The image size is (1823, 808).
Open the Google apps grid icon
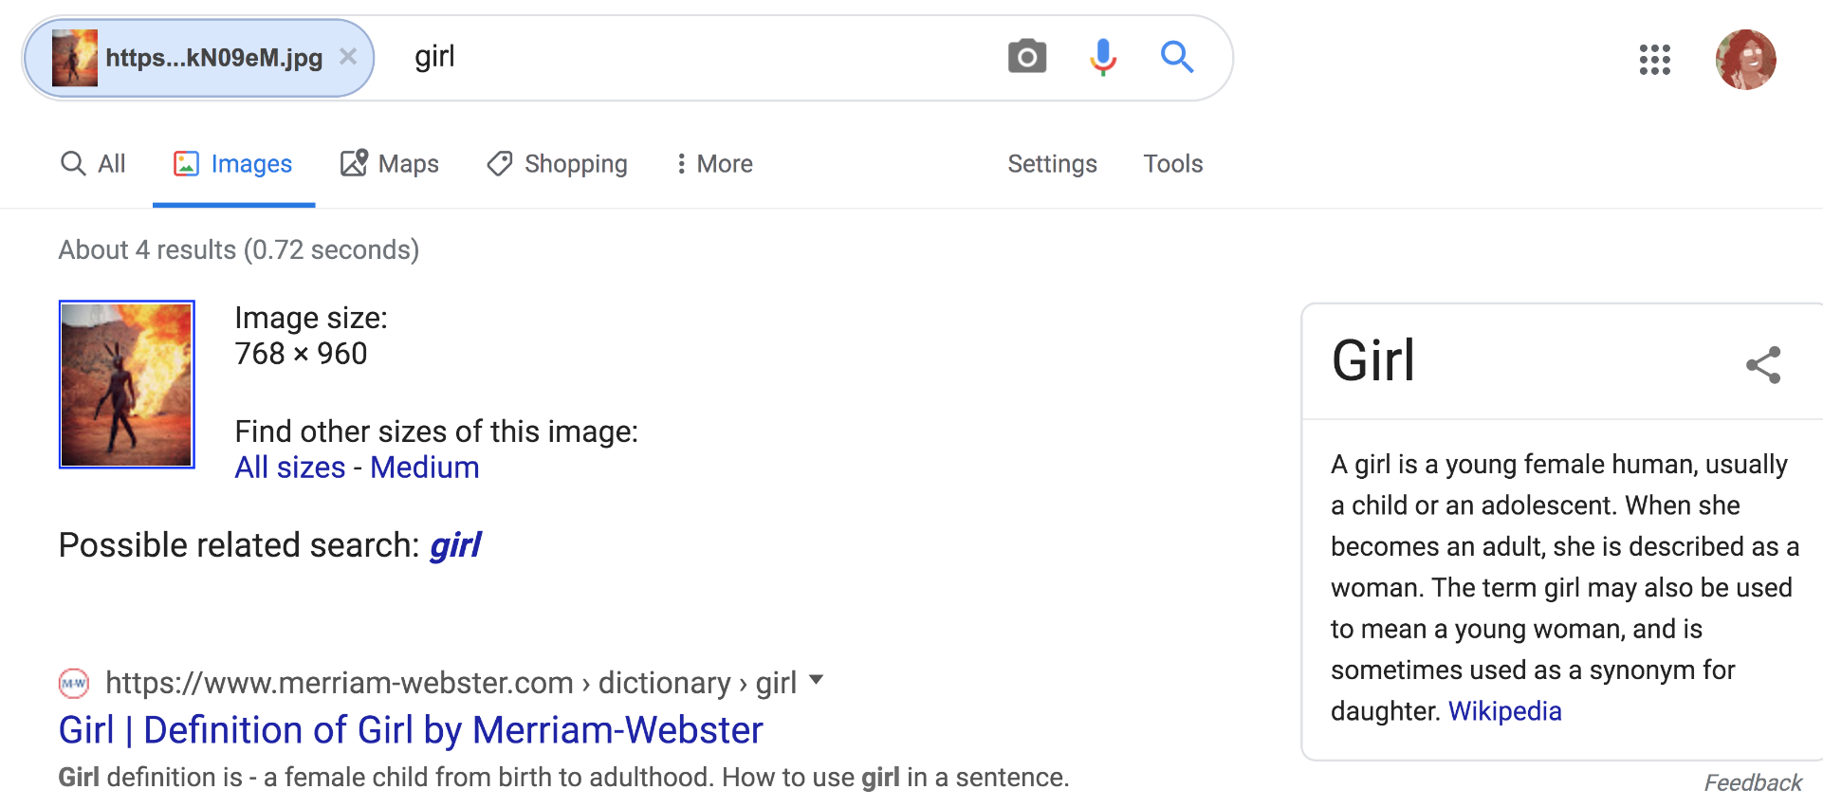coord(1654,60)
